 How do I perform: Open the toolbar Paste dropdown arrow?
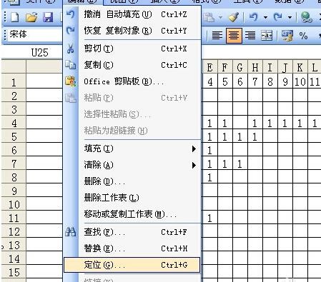pyautogui.click(x=220, y=17)
